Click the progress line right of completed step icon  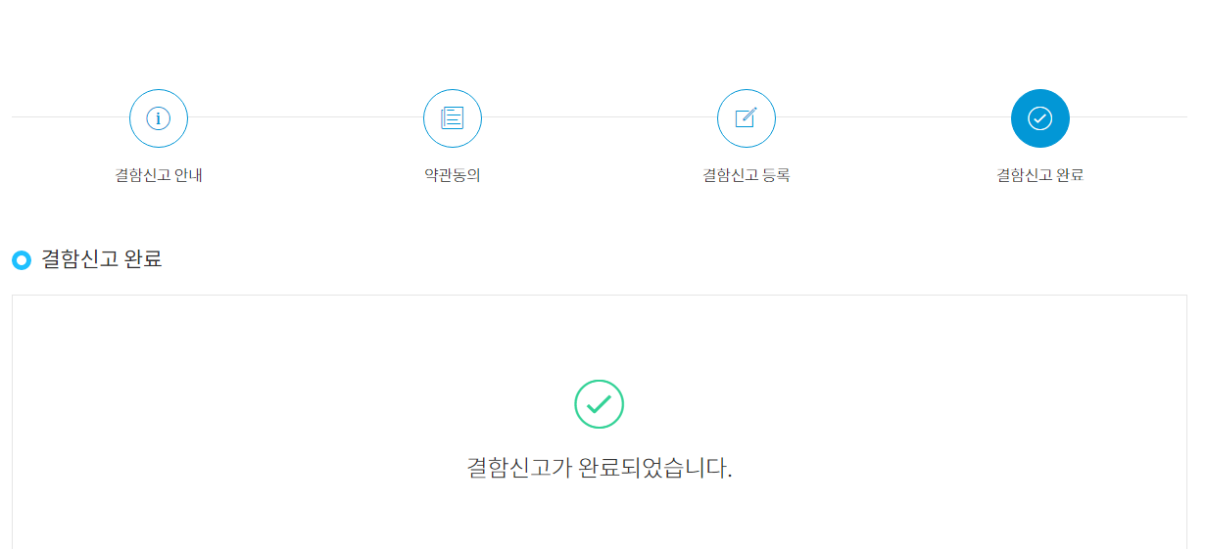point(1129,117)
